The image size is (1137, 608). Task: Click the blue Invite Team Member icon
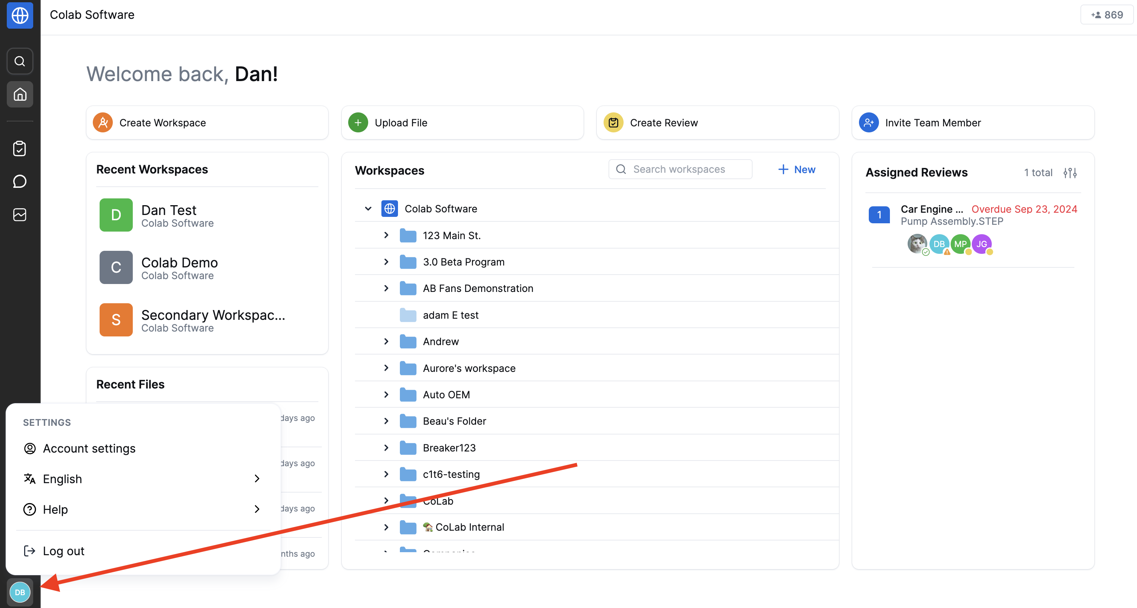[869, 123]
